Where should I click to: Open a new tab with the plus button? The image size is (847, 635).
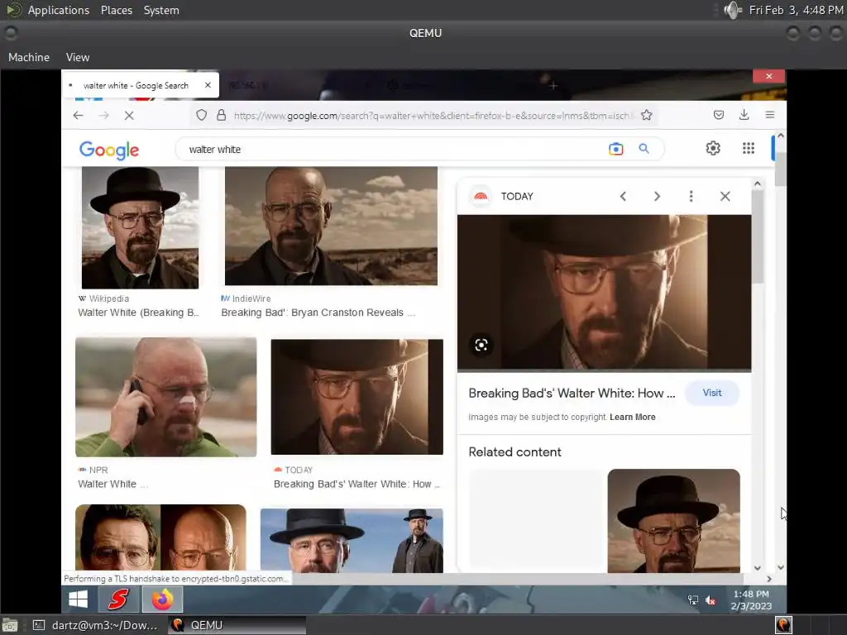click(553, 85)
